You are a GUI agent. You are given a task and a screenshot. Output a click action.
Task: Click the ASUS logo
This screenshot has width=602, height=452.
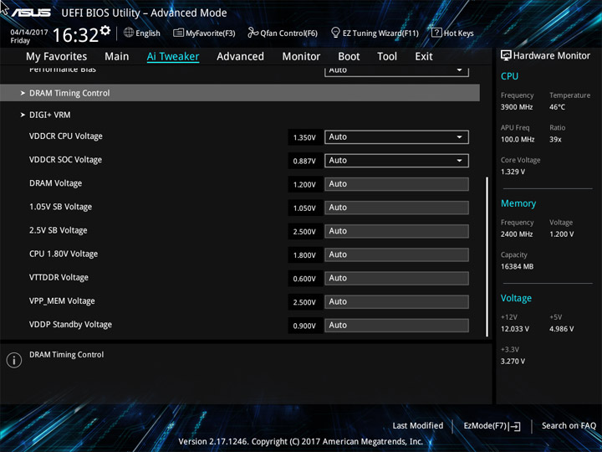coord(31,13)
